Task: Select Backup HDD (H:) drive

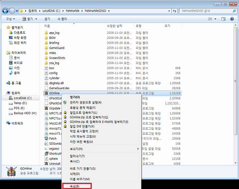Action: (23, 113)
